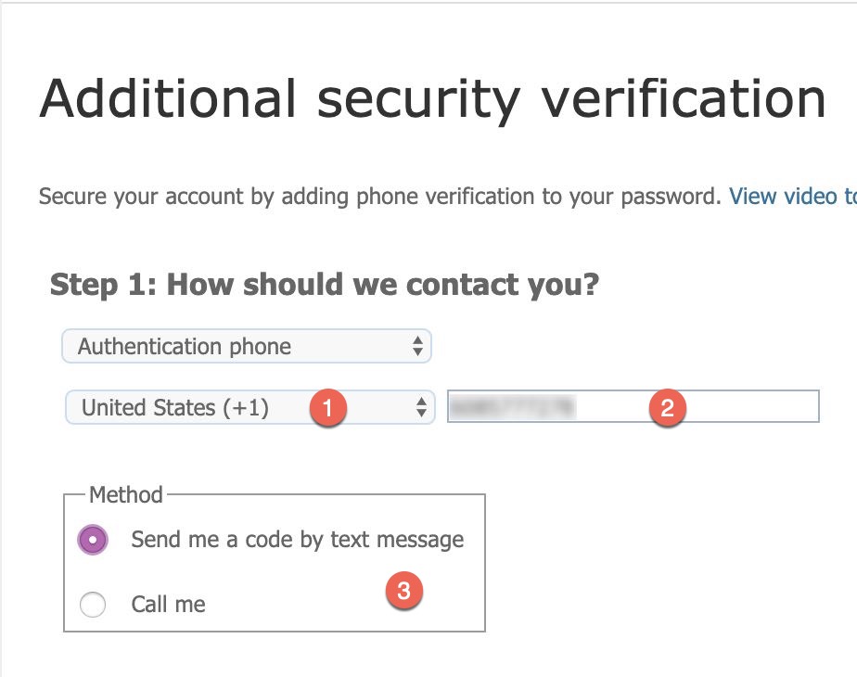Click the blurred phone number text
This screenshot has height=677, width=857.
click(x=511, y=406)
